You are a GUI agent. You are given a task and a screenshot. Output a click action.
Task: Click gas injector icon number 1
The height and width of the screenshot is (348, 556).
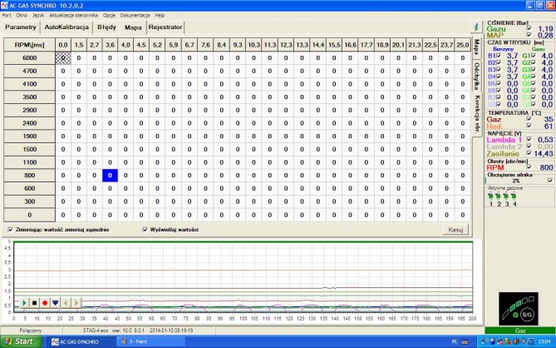tap(490, 196)
